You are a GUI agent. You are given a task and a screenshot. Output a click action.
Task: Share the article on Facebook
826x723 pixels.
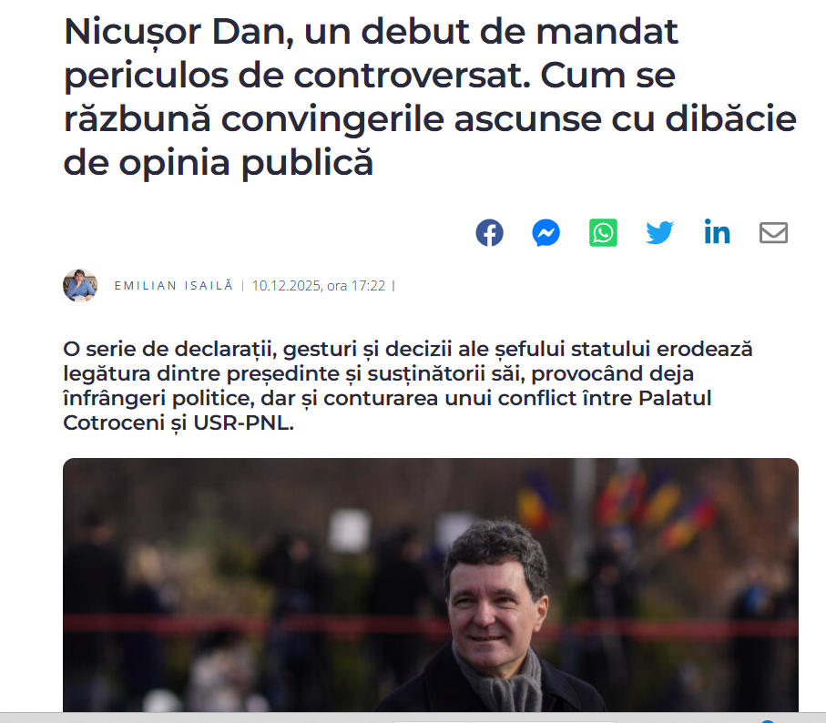(x=489, y=233)
